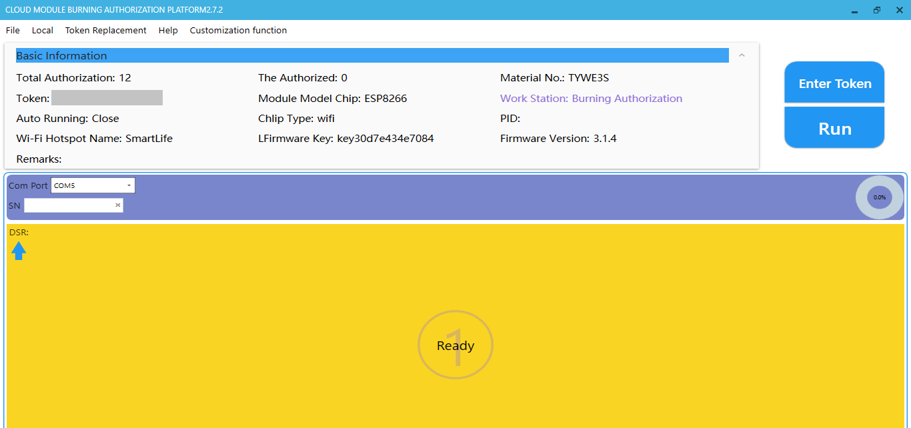Open the Com Port dropdown
Screen dimensions: 911x428
click(93, 185)
